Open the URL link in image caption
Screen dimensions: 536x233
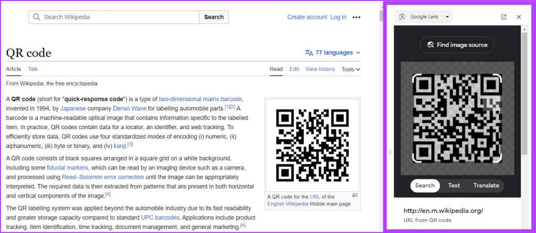tap(315, 197)
